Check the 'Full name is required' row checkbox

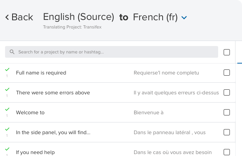pos(227,73)
